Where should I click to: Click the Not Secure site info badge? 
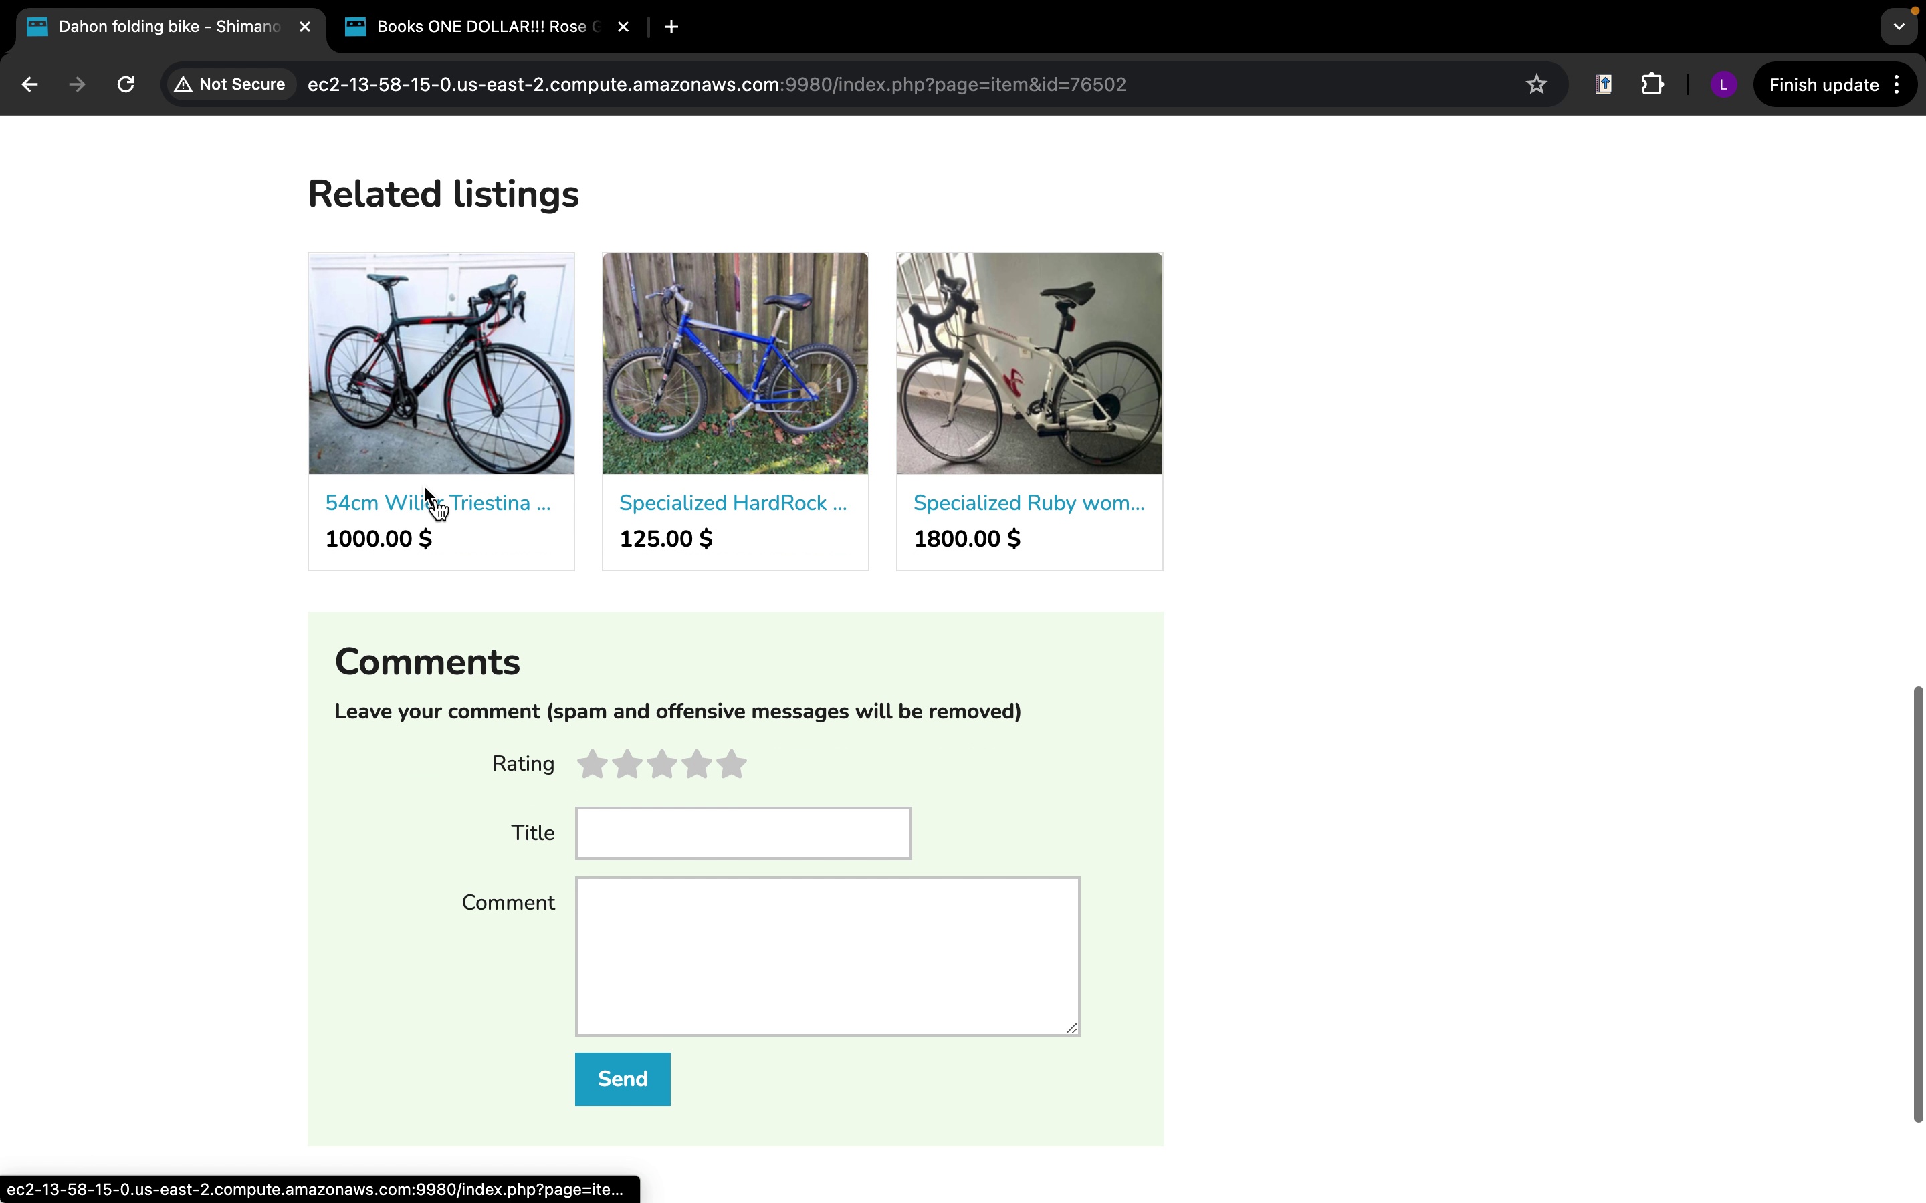(230, 84)
